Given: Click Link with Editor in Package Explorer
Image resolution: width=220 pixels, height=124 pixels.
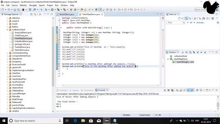Looking at the screenshot, I should 35,14.
